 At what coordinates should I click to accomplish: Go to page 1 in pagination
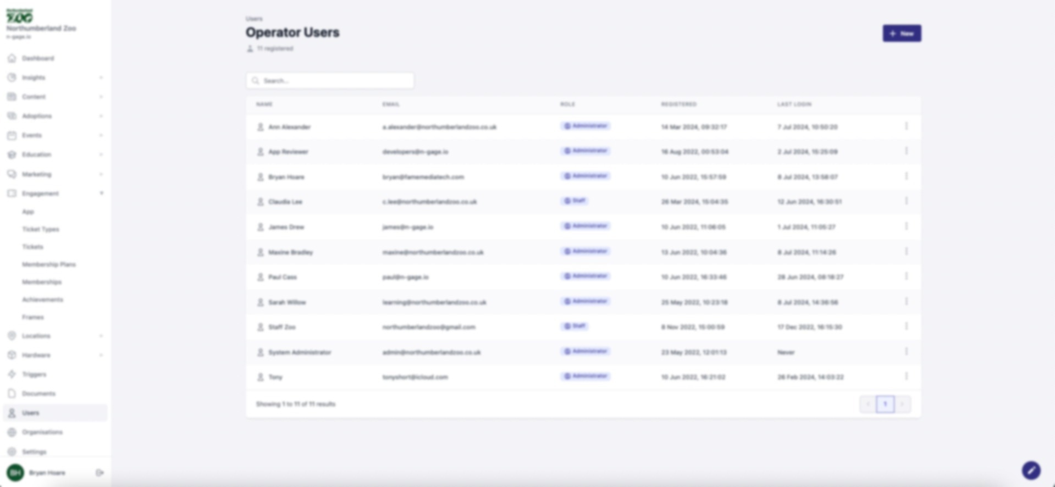click(885, 404)
